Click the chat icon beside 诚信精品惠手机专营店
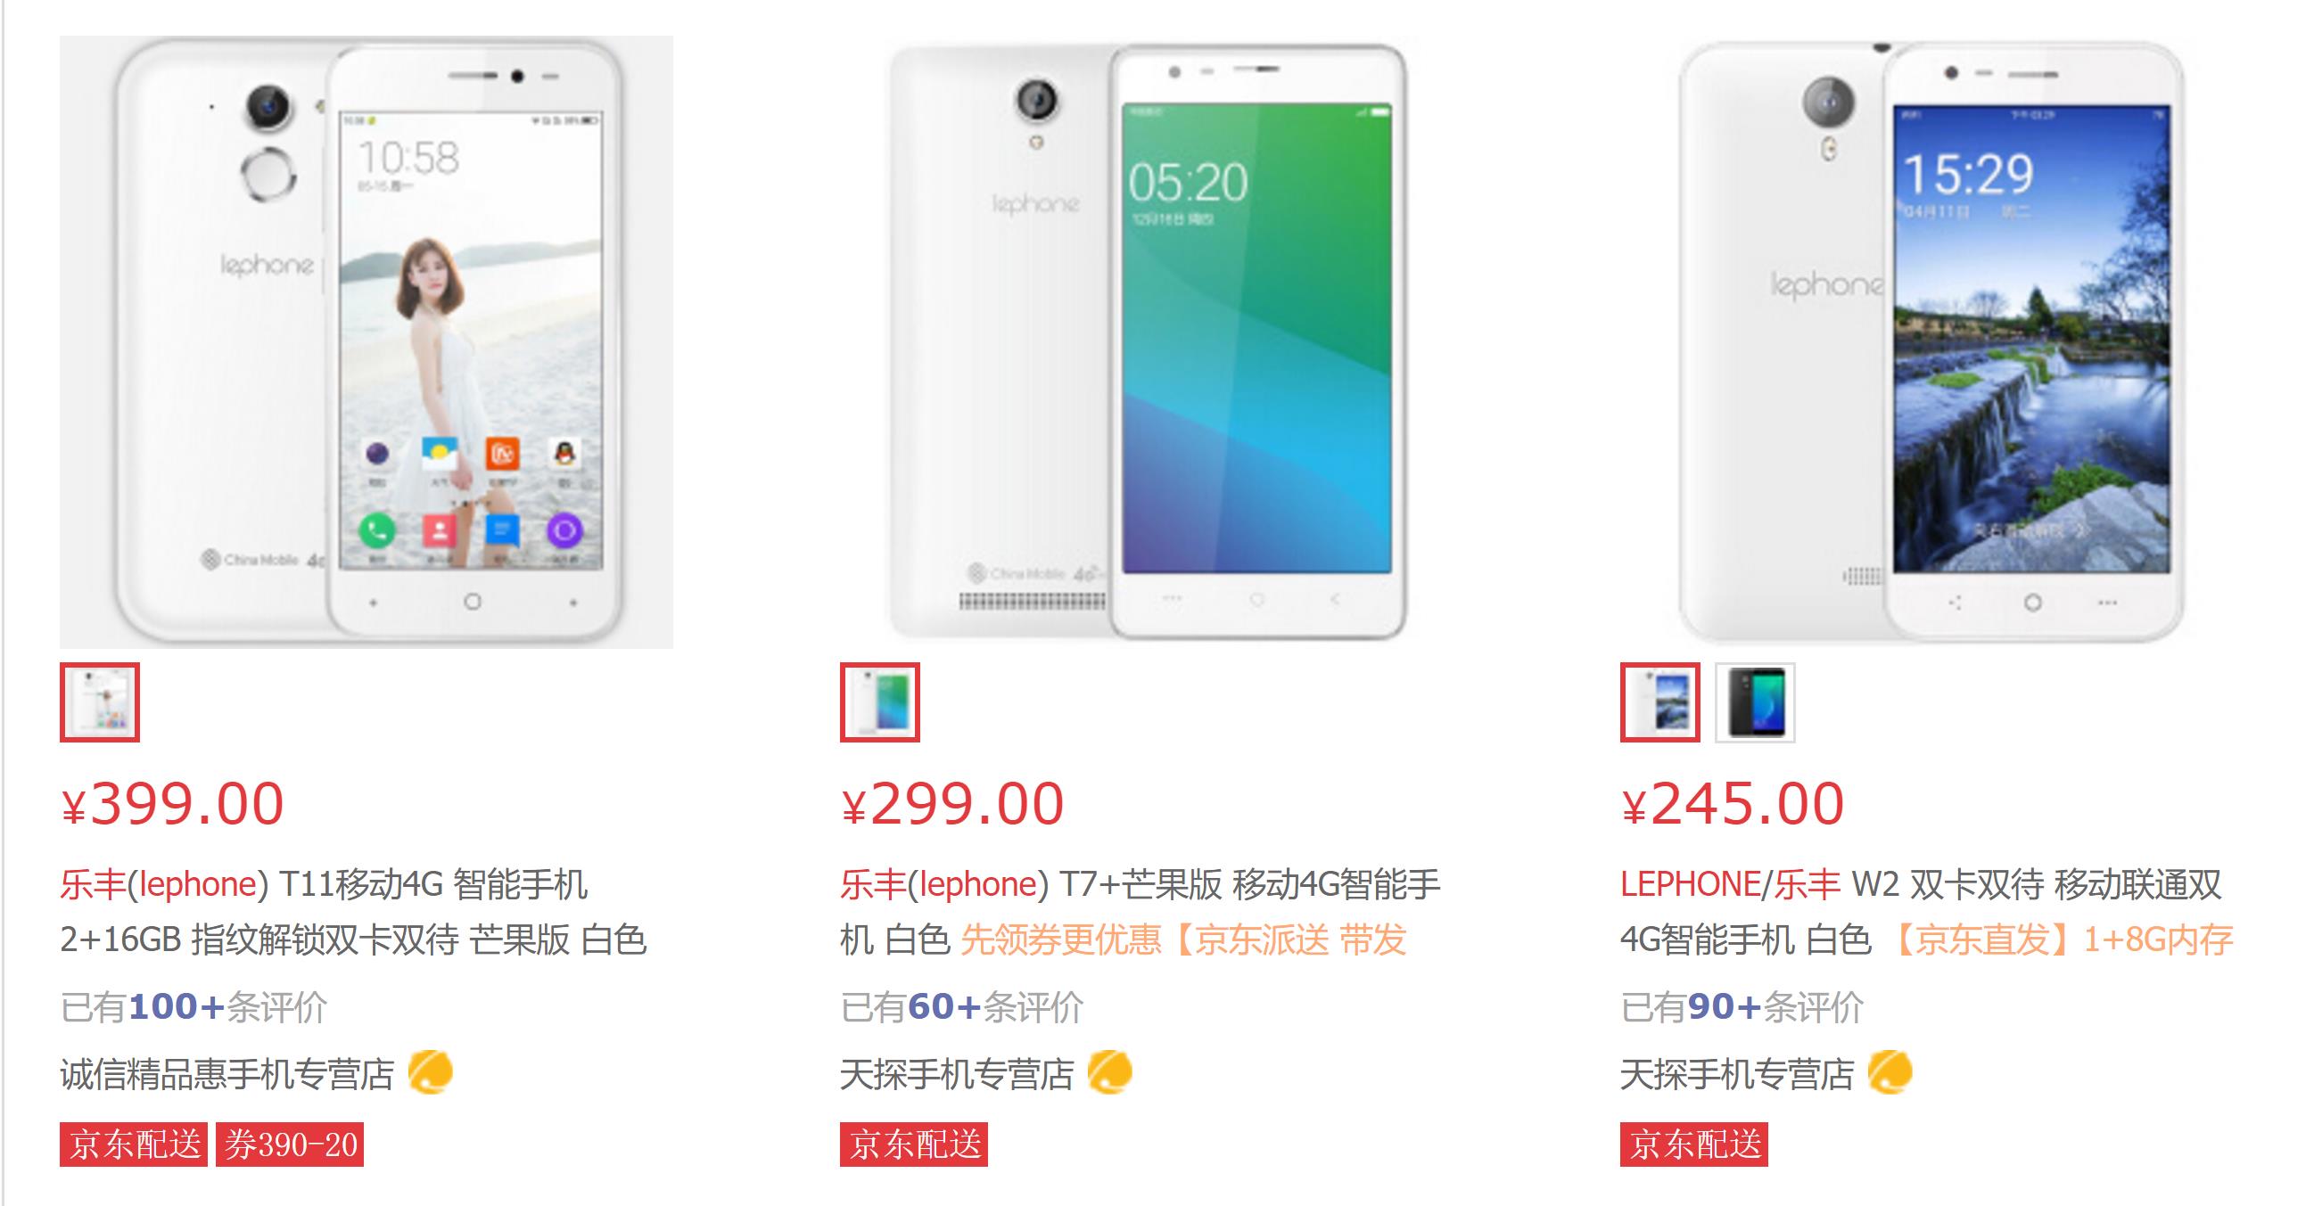 (431, 1072)
